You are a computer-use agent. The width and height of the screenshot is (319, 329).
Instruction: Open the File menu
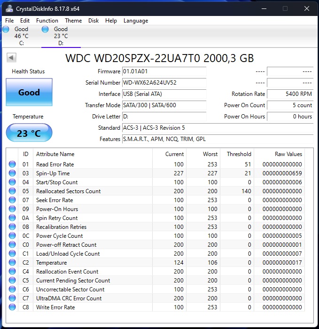pyautogui.click(x=9, y=21)
